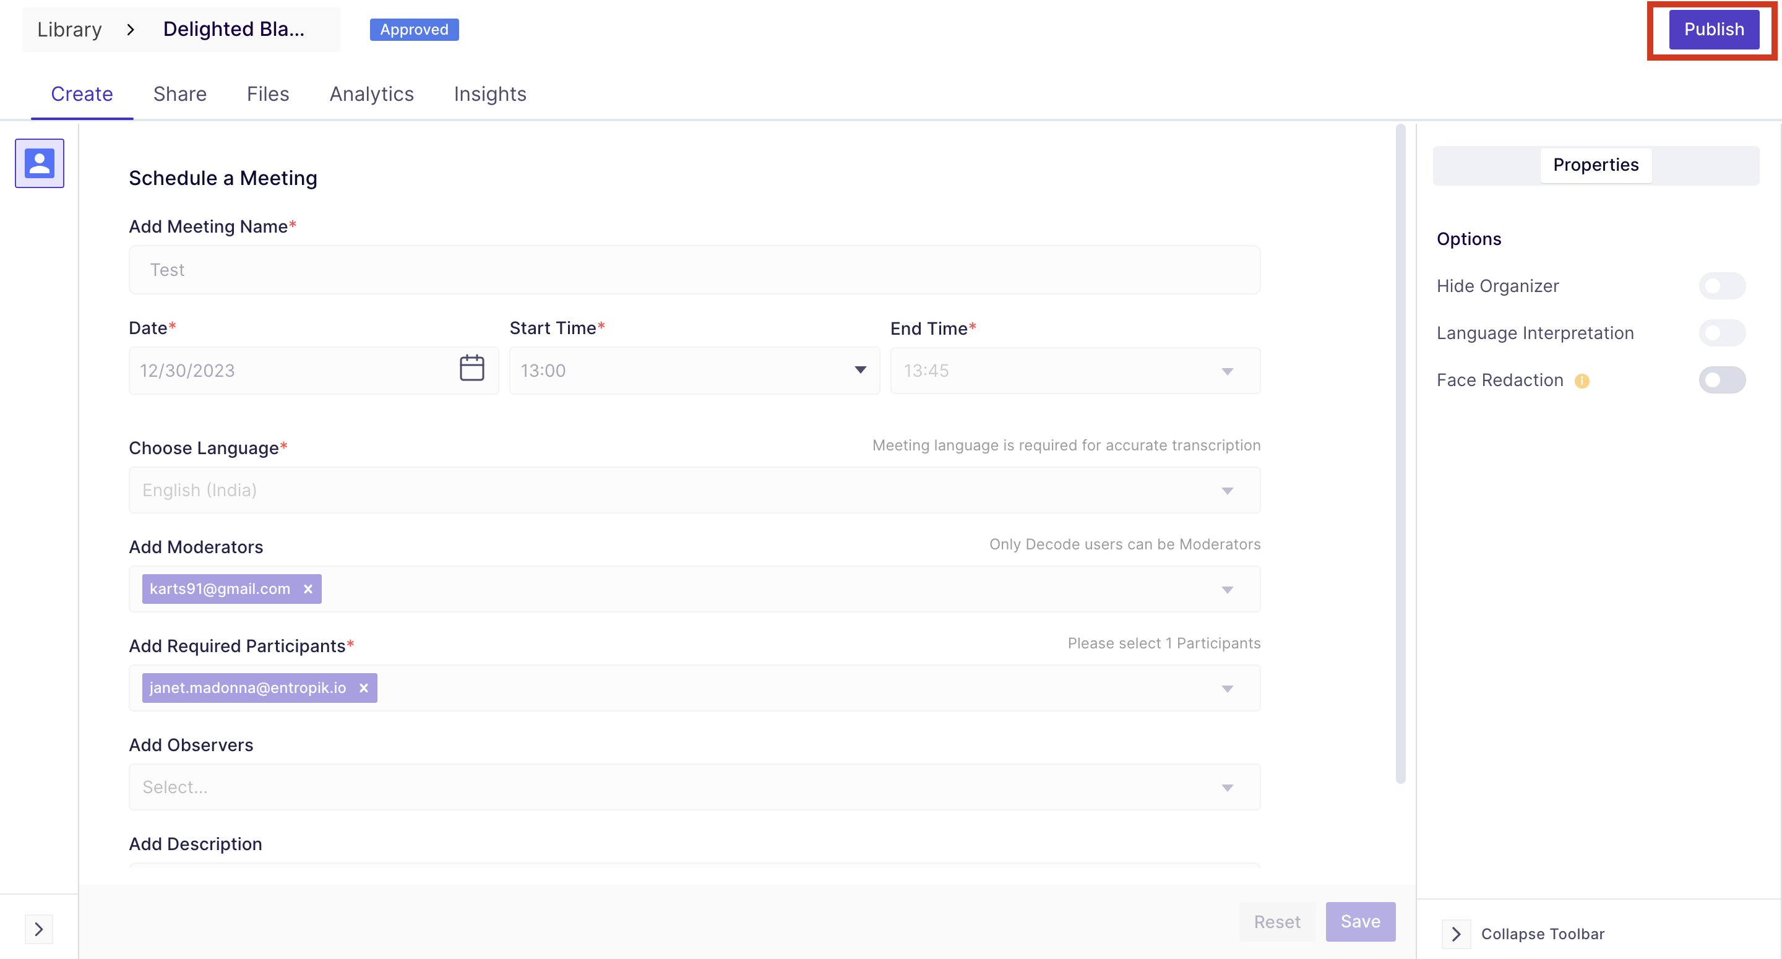The height and width of the screenshot is (959, 1782).
Task: Click the Collapse Toolbar label
Action: 1542,934
